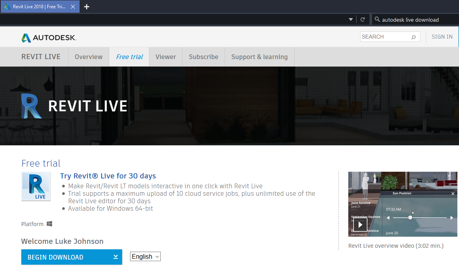Open the Viewer page
Screen dimensions: 459x269
click(x=165, y=56)
